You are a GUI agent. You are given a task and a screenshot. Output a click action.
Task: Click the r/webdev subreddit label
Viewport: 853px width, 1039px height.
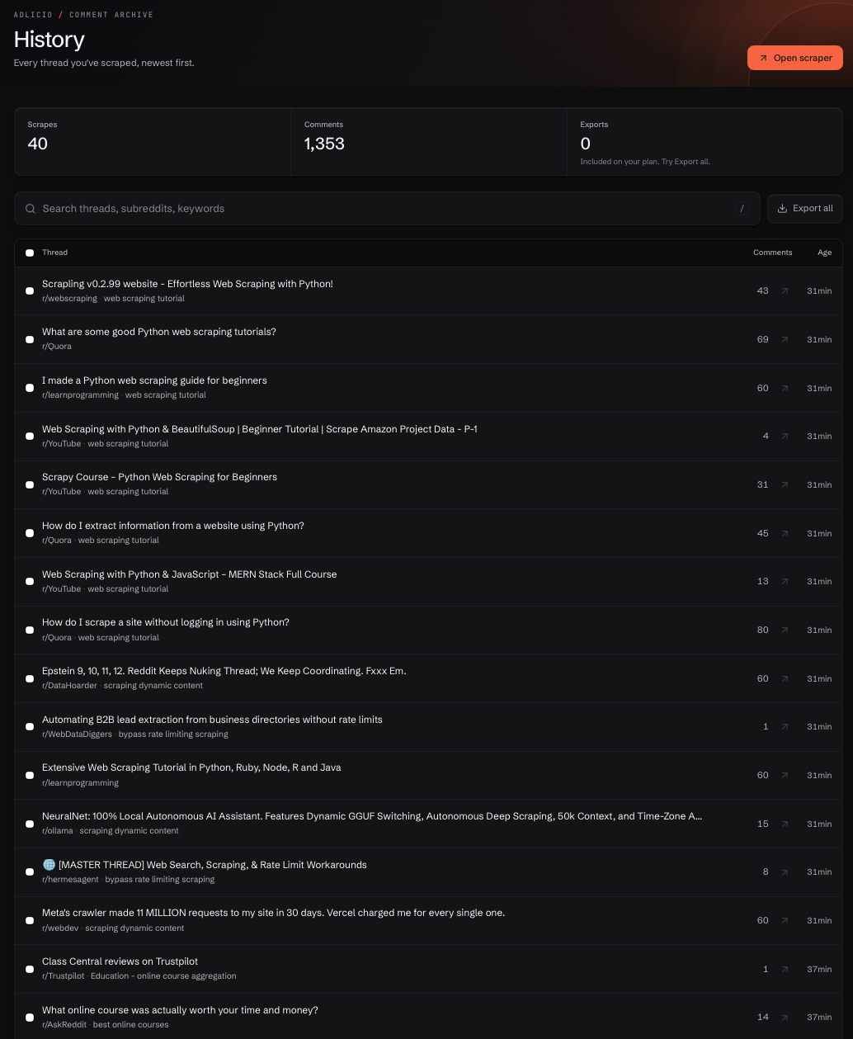60,928
